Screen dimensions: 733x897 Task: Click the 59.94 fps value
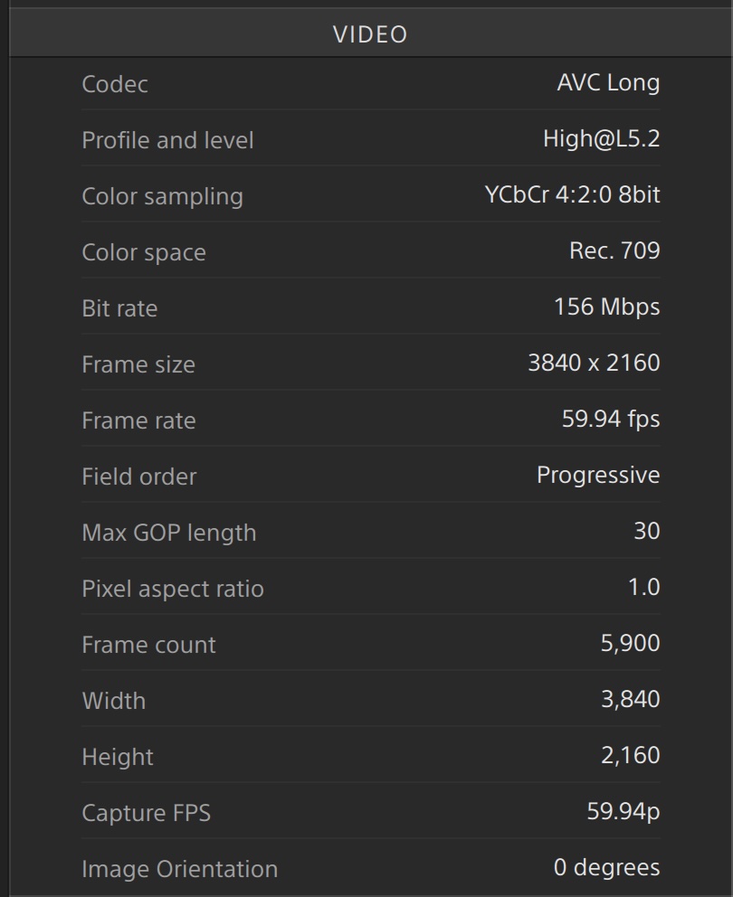point(611,420)
